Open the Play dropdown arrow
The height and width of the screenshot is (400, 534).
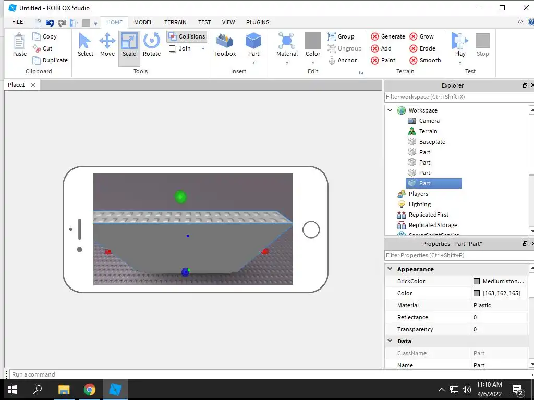click(460, 63)
